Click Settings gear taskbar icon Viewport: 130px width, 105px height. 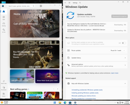75,103
